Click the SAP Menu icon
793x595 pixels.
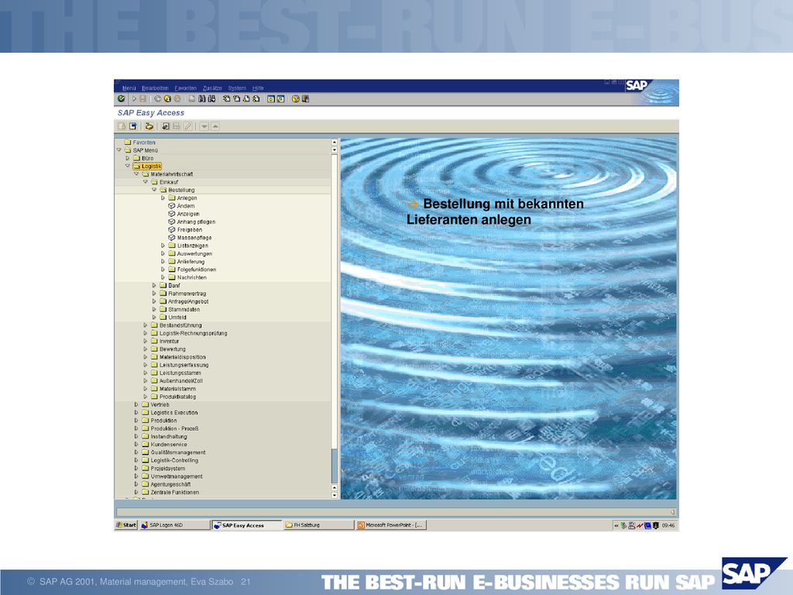[x=133, y=126]
